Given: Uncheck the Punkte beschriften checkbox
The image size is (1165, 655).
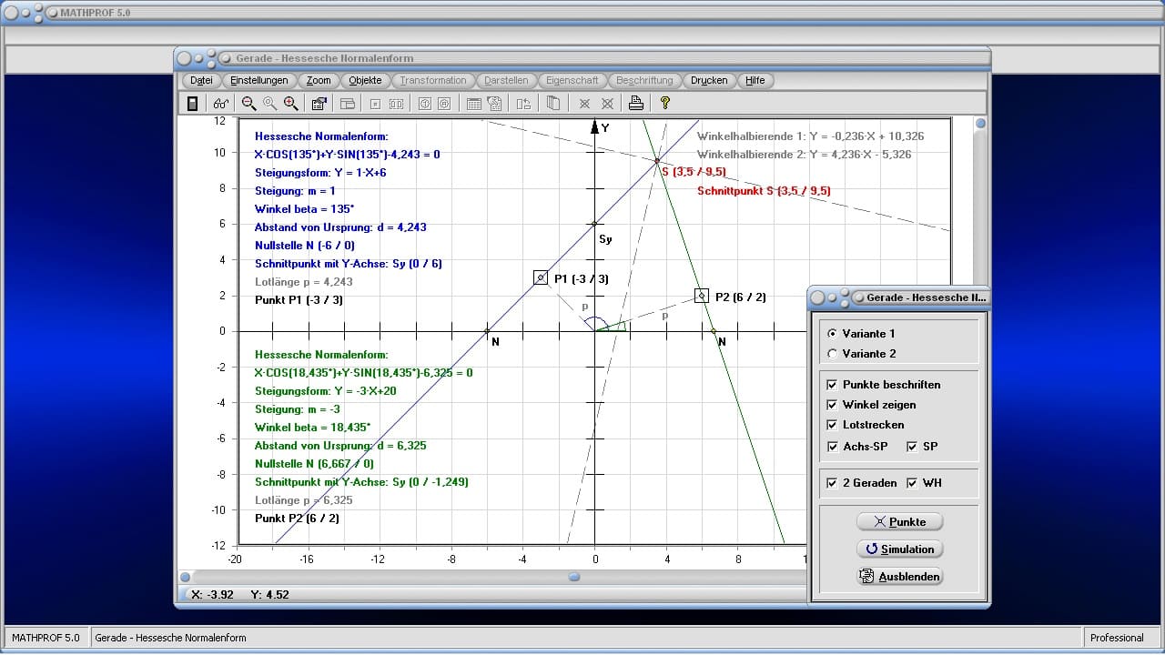Looking at the screenshot, I should (x=832, y=385).
